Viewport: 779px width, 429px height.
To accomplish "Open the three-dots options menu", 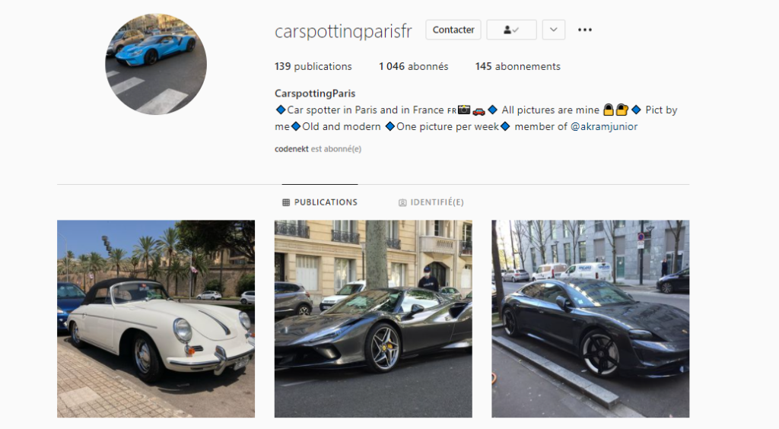I will point(585,30).
